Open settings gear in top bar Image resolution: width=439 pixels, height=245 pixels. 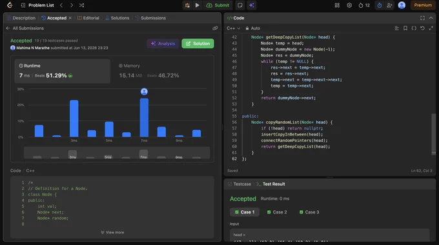[x=349, y=5]
